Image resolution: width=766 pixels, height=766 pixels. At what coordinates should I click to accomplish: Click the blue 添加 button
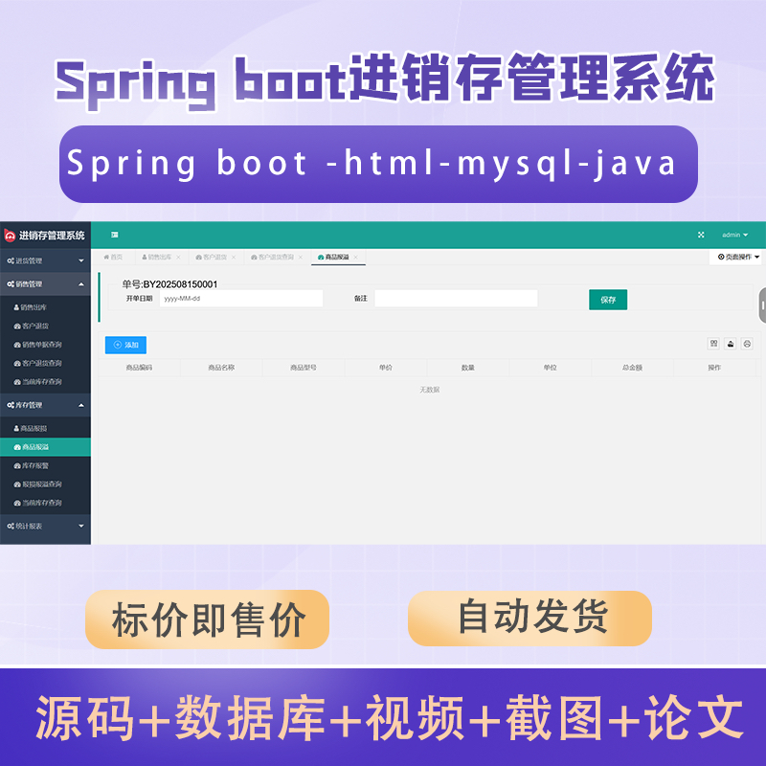coord(125,345)
